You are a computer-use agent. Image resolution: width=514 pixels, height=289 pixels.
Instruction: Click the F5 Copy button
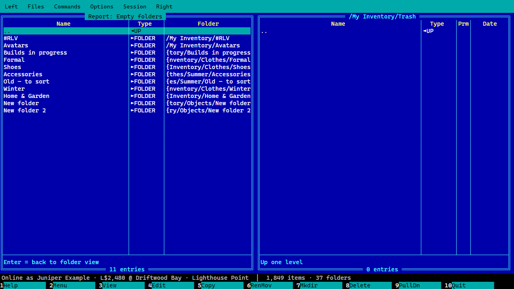(x=220, y=285)
